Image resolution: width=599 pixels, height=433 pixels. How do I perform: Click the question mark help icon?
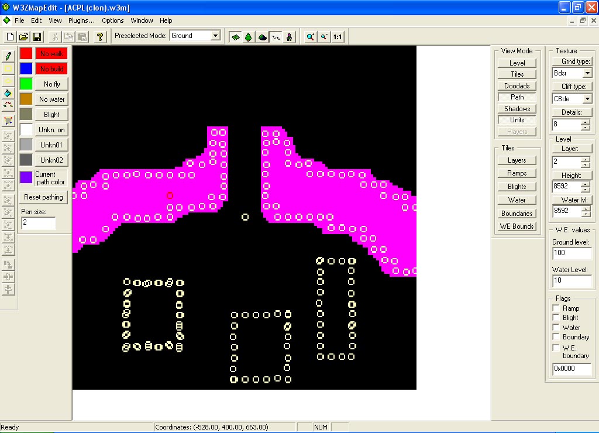[100, 36]
